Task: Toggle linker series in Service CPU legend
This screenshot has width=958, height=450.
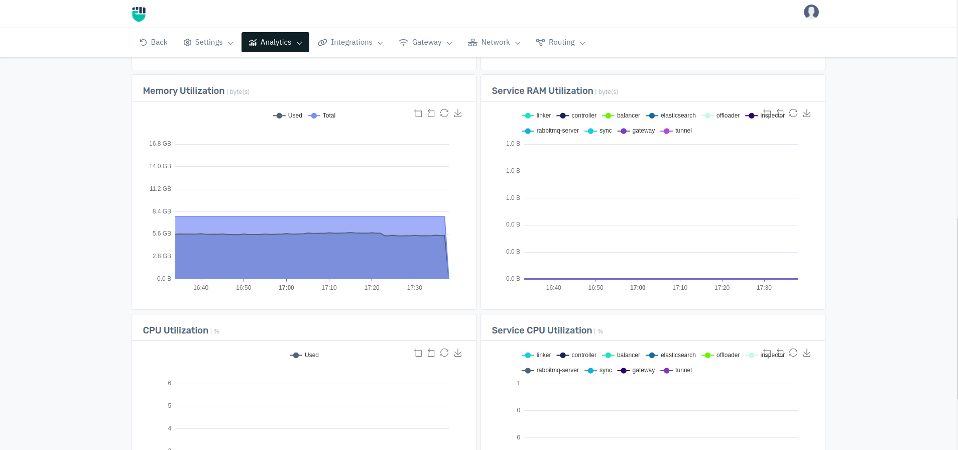Action: tap(536, 355)
